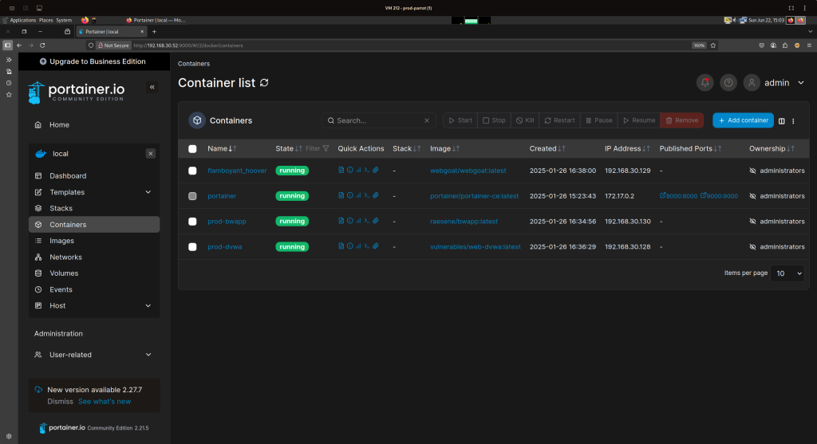Attach console to prod-bwapp container
817x444 pixels.
[x=376, y=221]
